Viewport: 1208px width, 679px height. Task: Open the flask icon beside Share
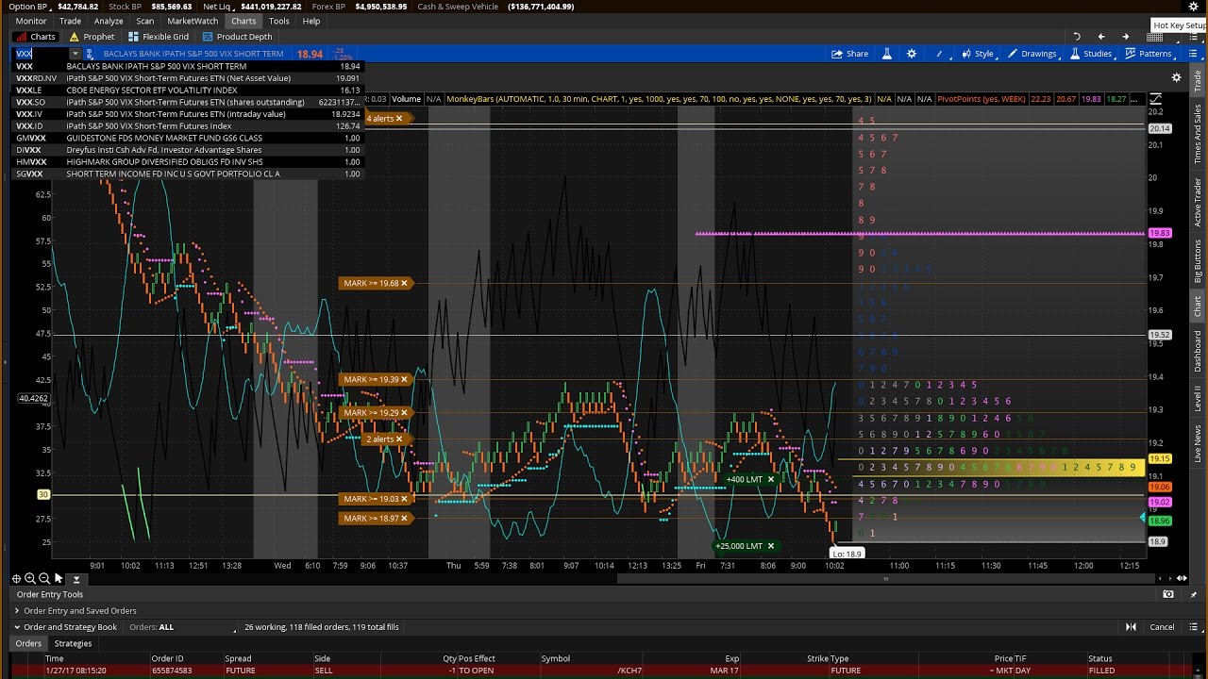(886, 54)
